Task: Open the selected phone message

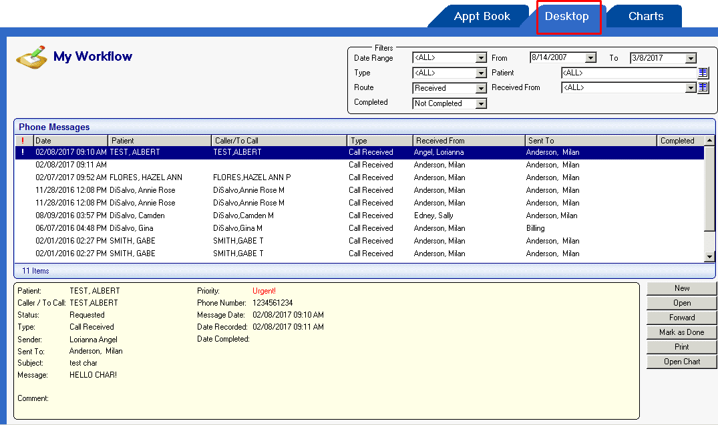Action: [x=681, y=302]
